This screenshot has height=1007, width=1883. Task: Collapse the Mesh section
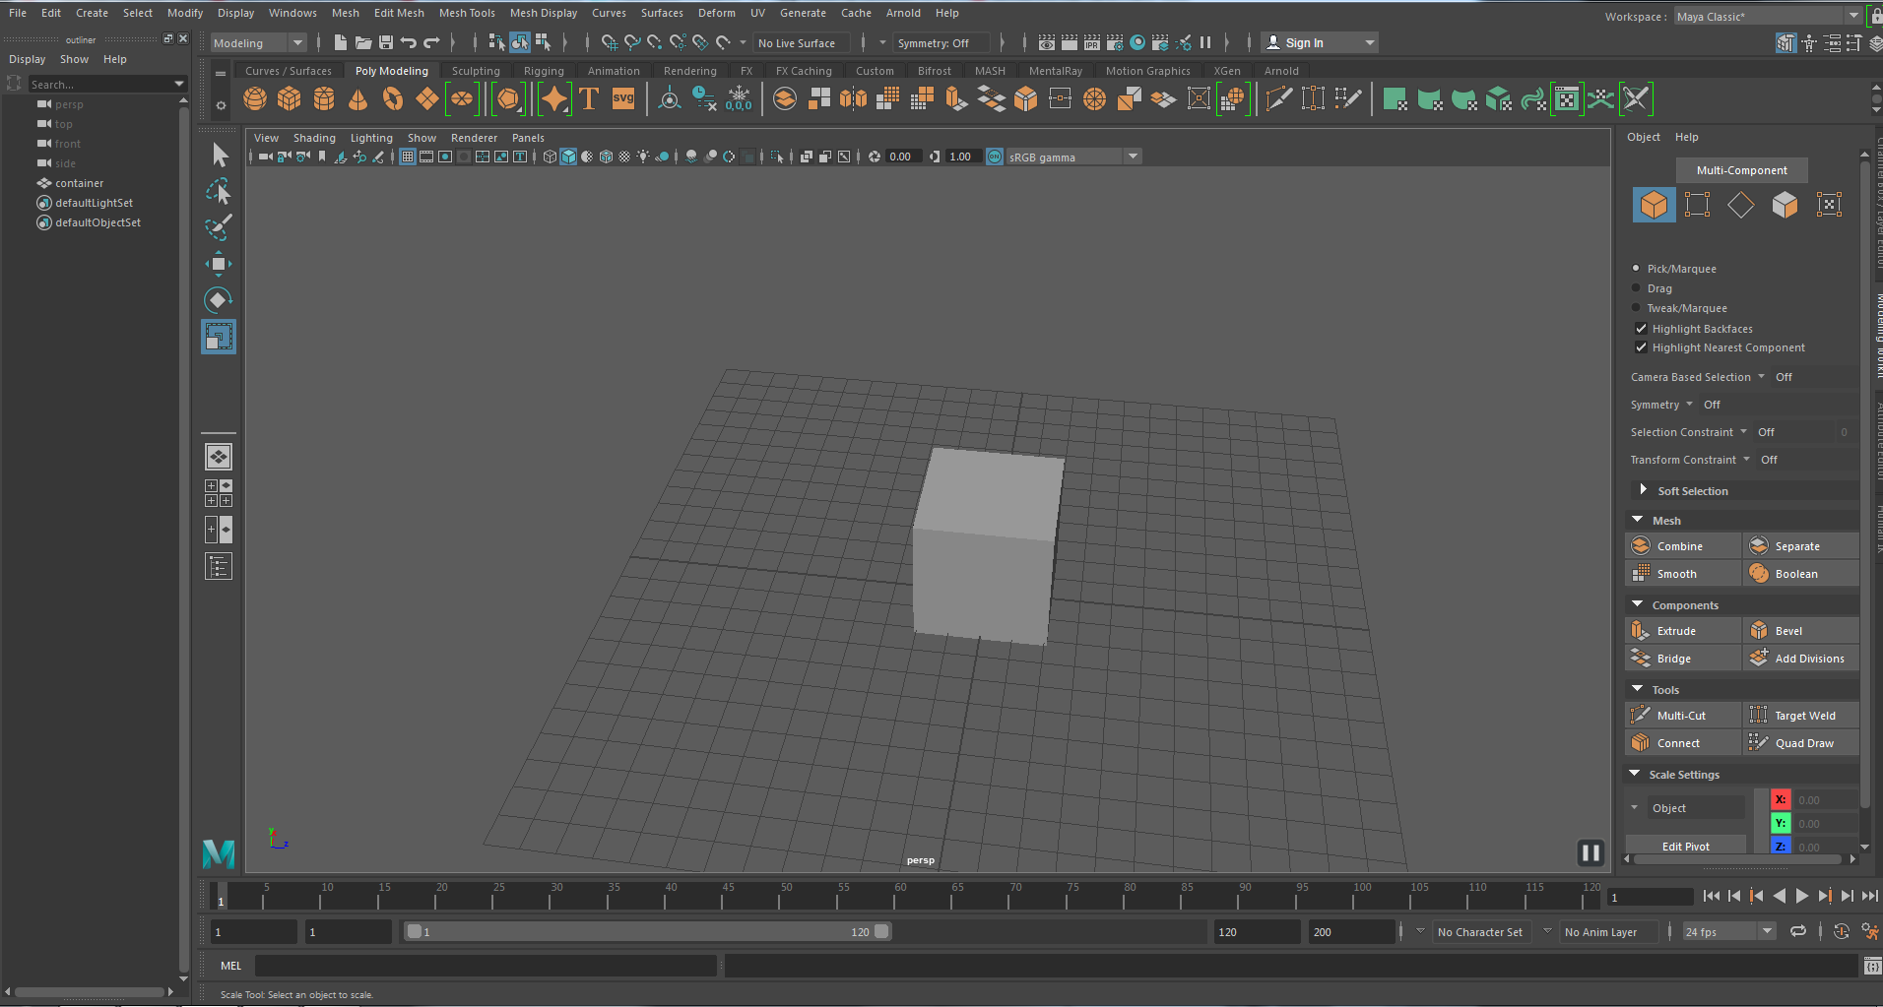point(1638,520)
